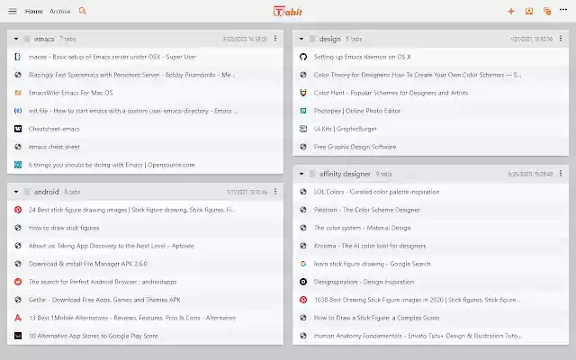Click Designspiration favicon

point(303,282)
